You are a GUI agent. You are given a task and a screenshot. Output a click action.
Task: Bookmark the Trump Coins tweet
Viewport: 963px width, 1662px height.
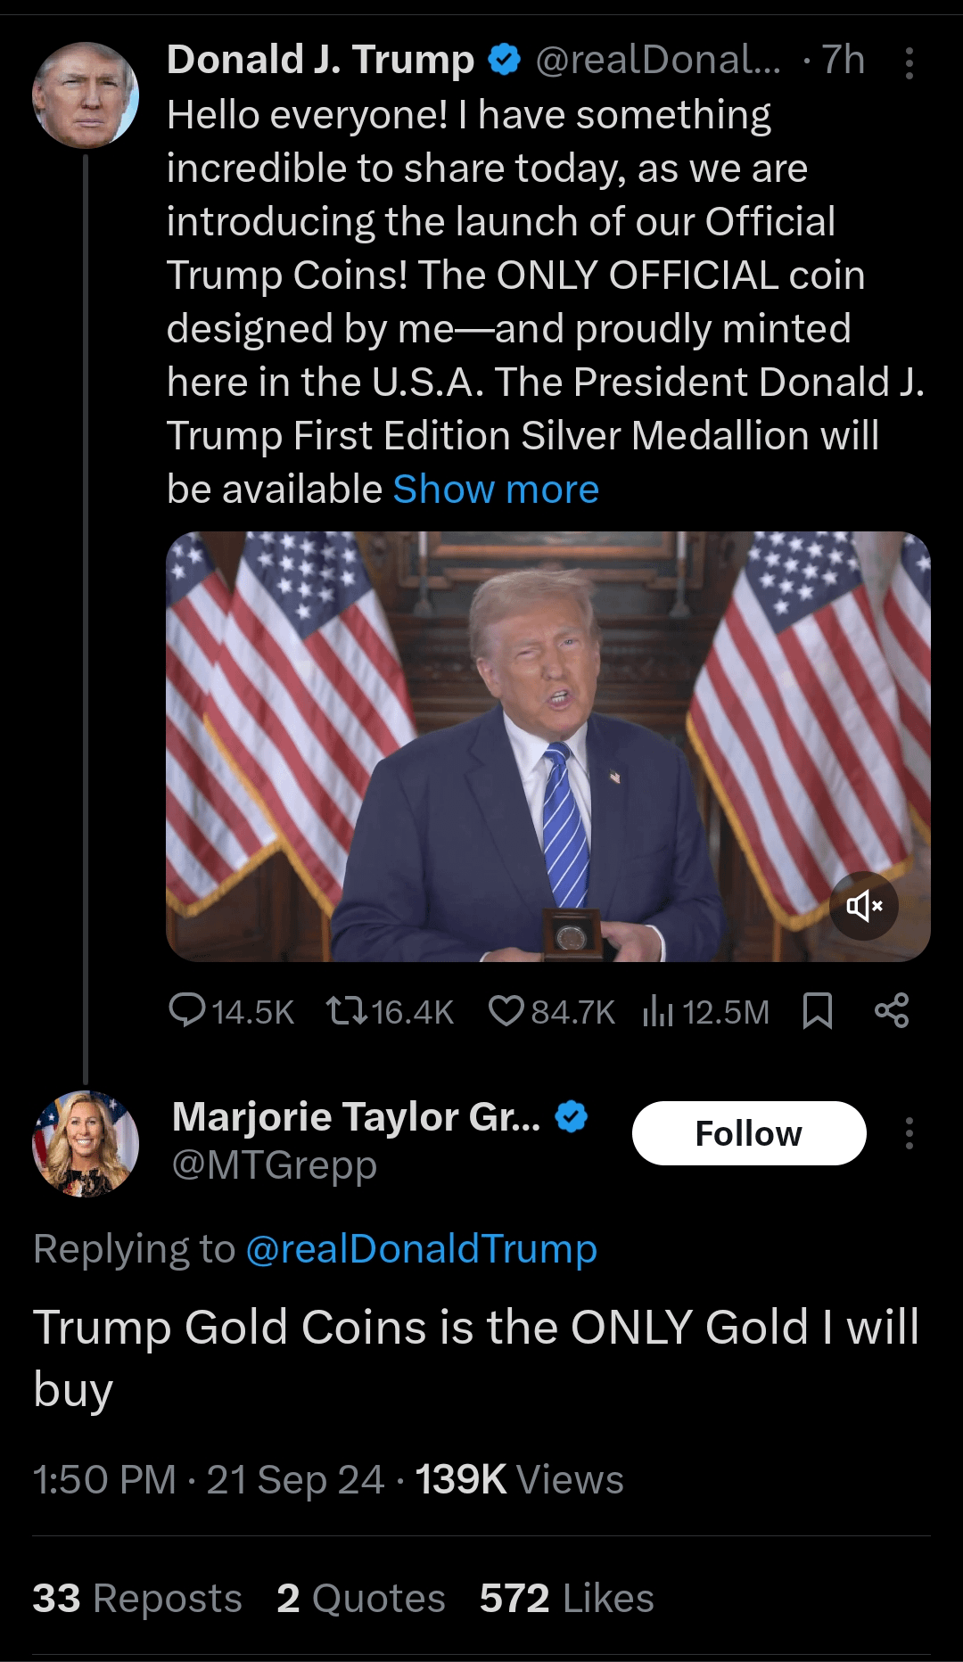tap(818, 1011)
